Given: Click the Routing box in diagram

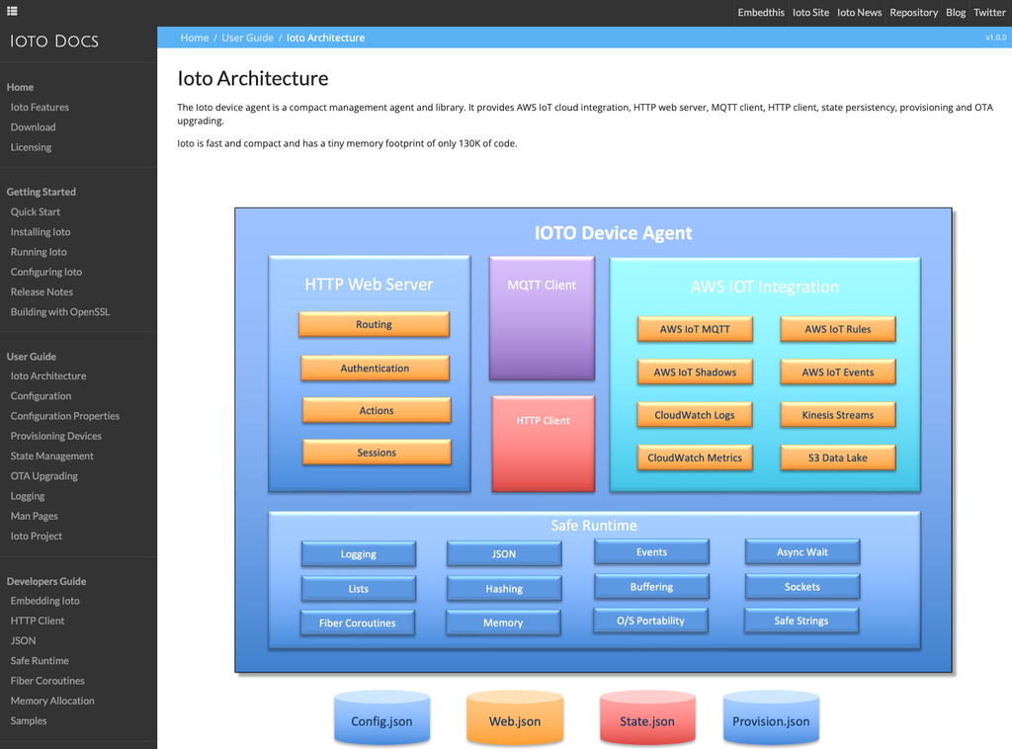Looking at the screenshot, I should point(374,324).
